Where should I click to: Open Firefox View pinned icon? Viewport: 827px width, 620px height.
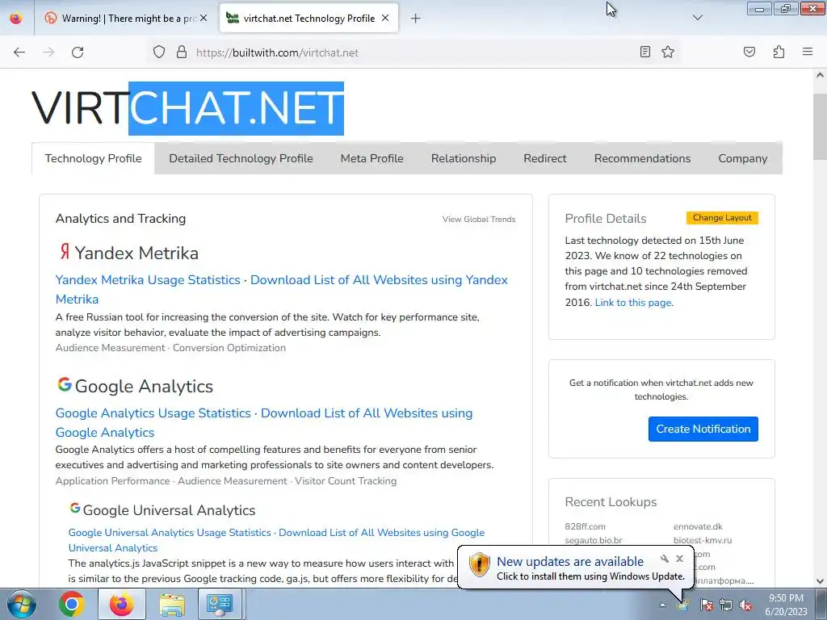[x=16, y=18]
